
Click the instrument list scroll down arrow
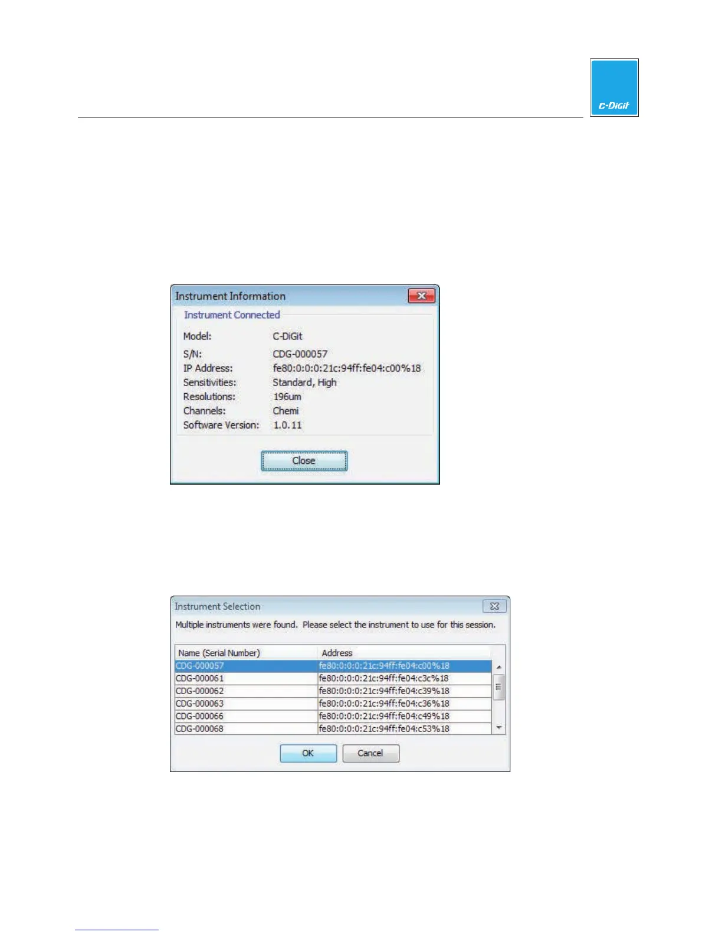(499, 728)
